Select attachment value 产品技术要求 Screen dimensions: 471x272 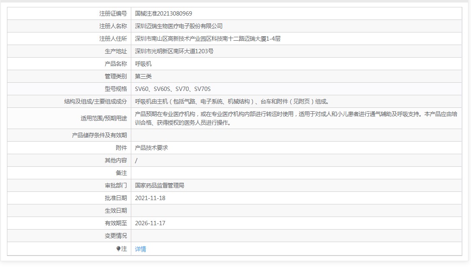coord(151,148)
